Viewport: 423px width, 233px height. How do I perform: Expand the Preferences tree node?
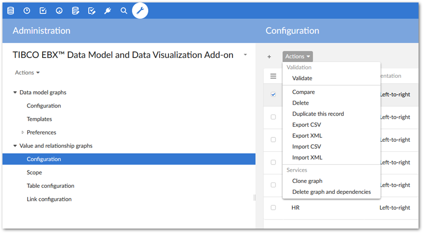23,132
